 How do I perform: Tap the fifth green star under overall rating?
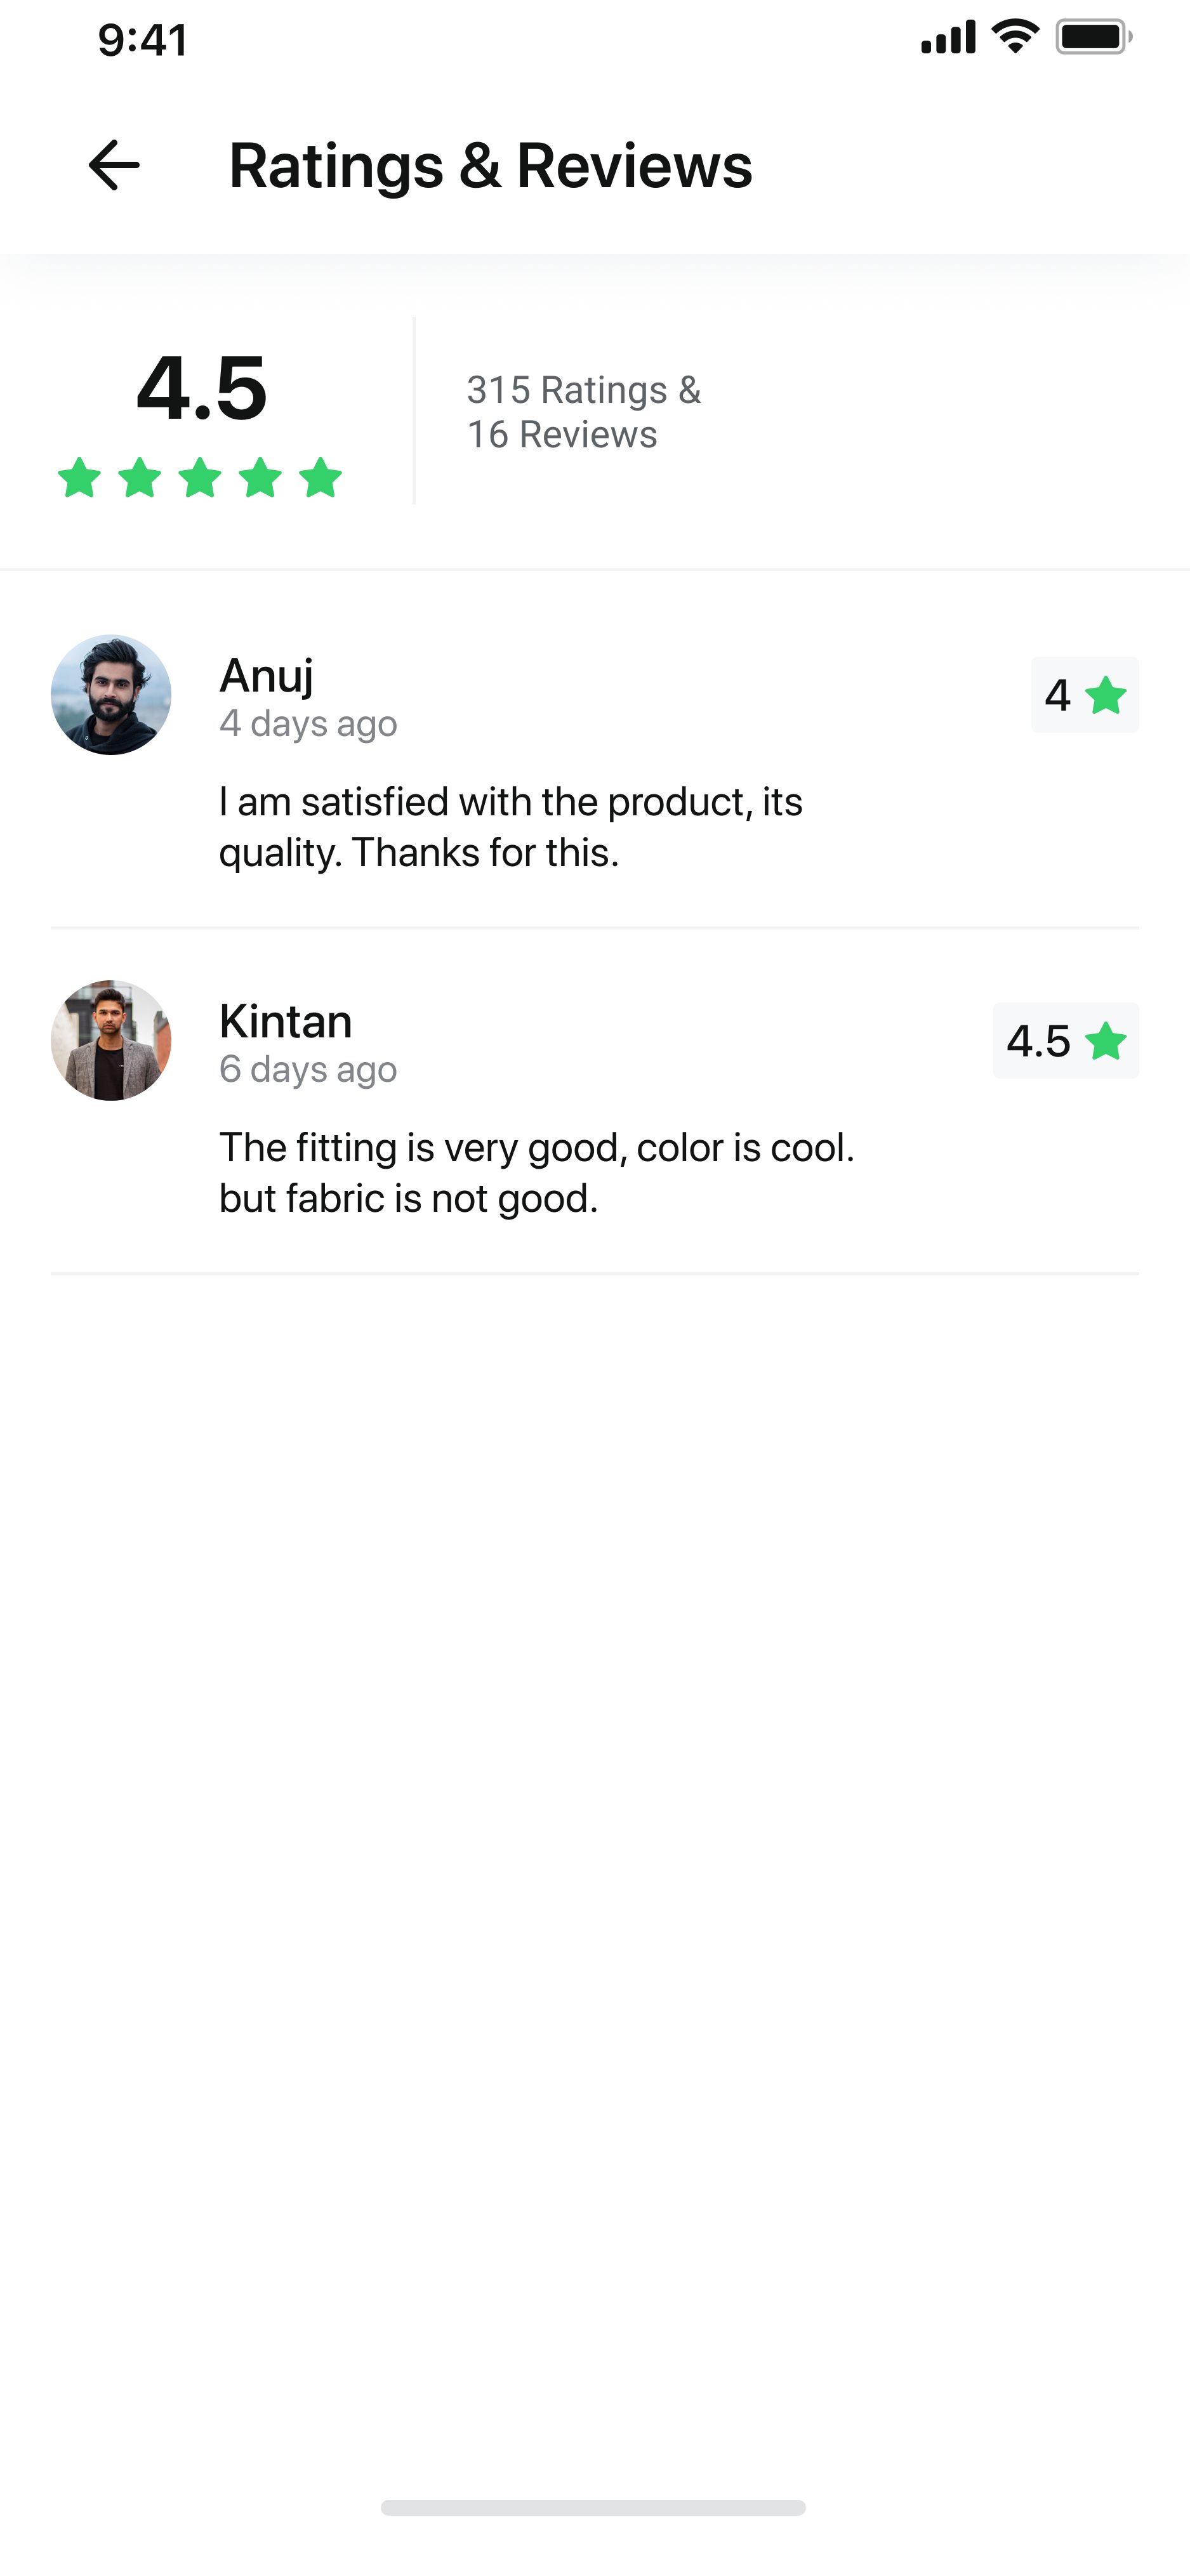(321, 477)
